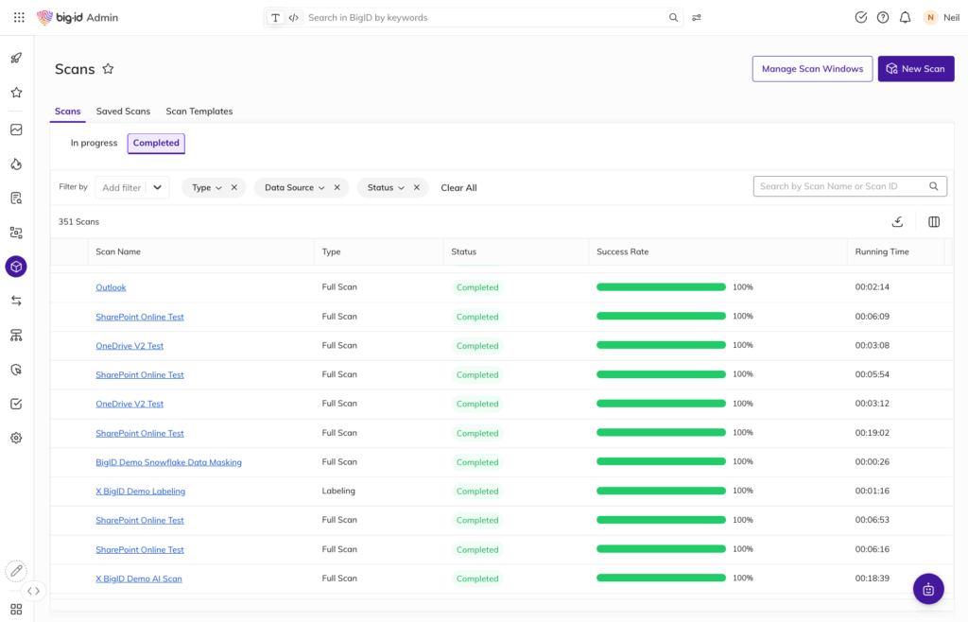
Task: Open the chatbot assistant button
Action: (928, 588)
